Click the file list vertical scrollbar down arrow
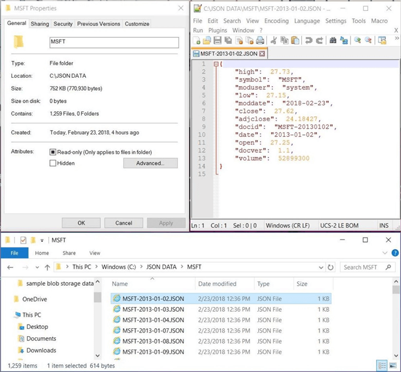401x372 pixels. [x=396, y=356]
